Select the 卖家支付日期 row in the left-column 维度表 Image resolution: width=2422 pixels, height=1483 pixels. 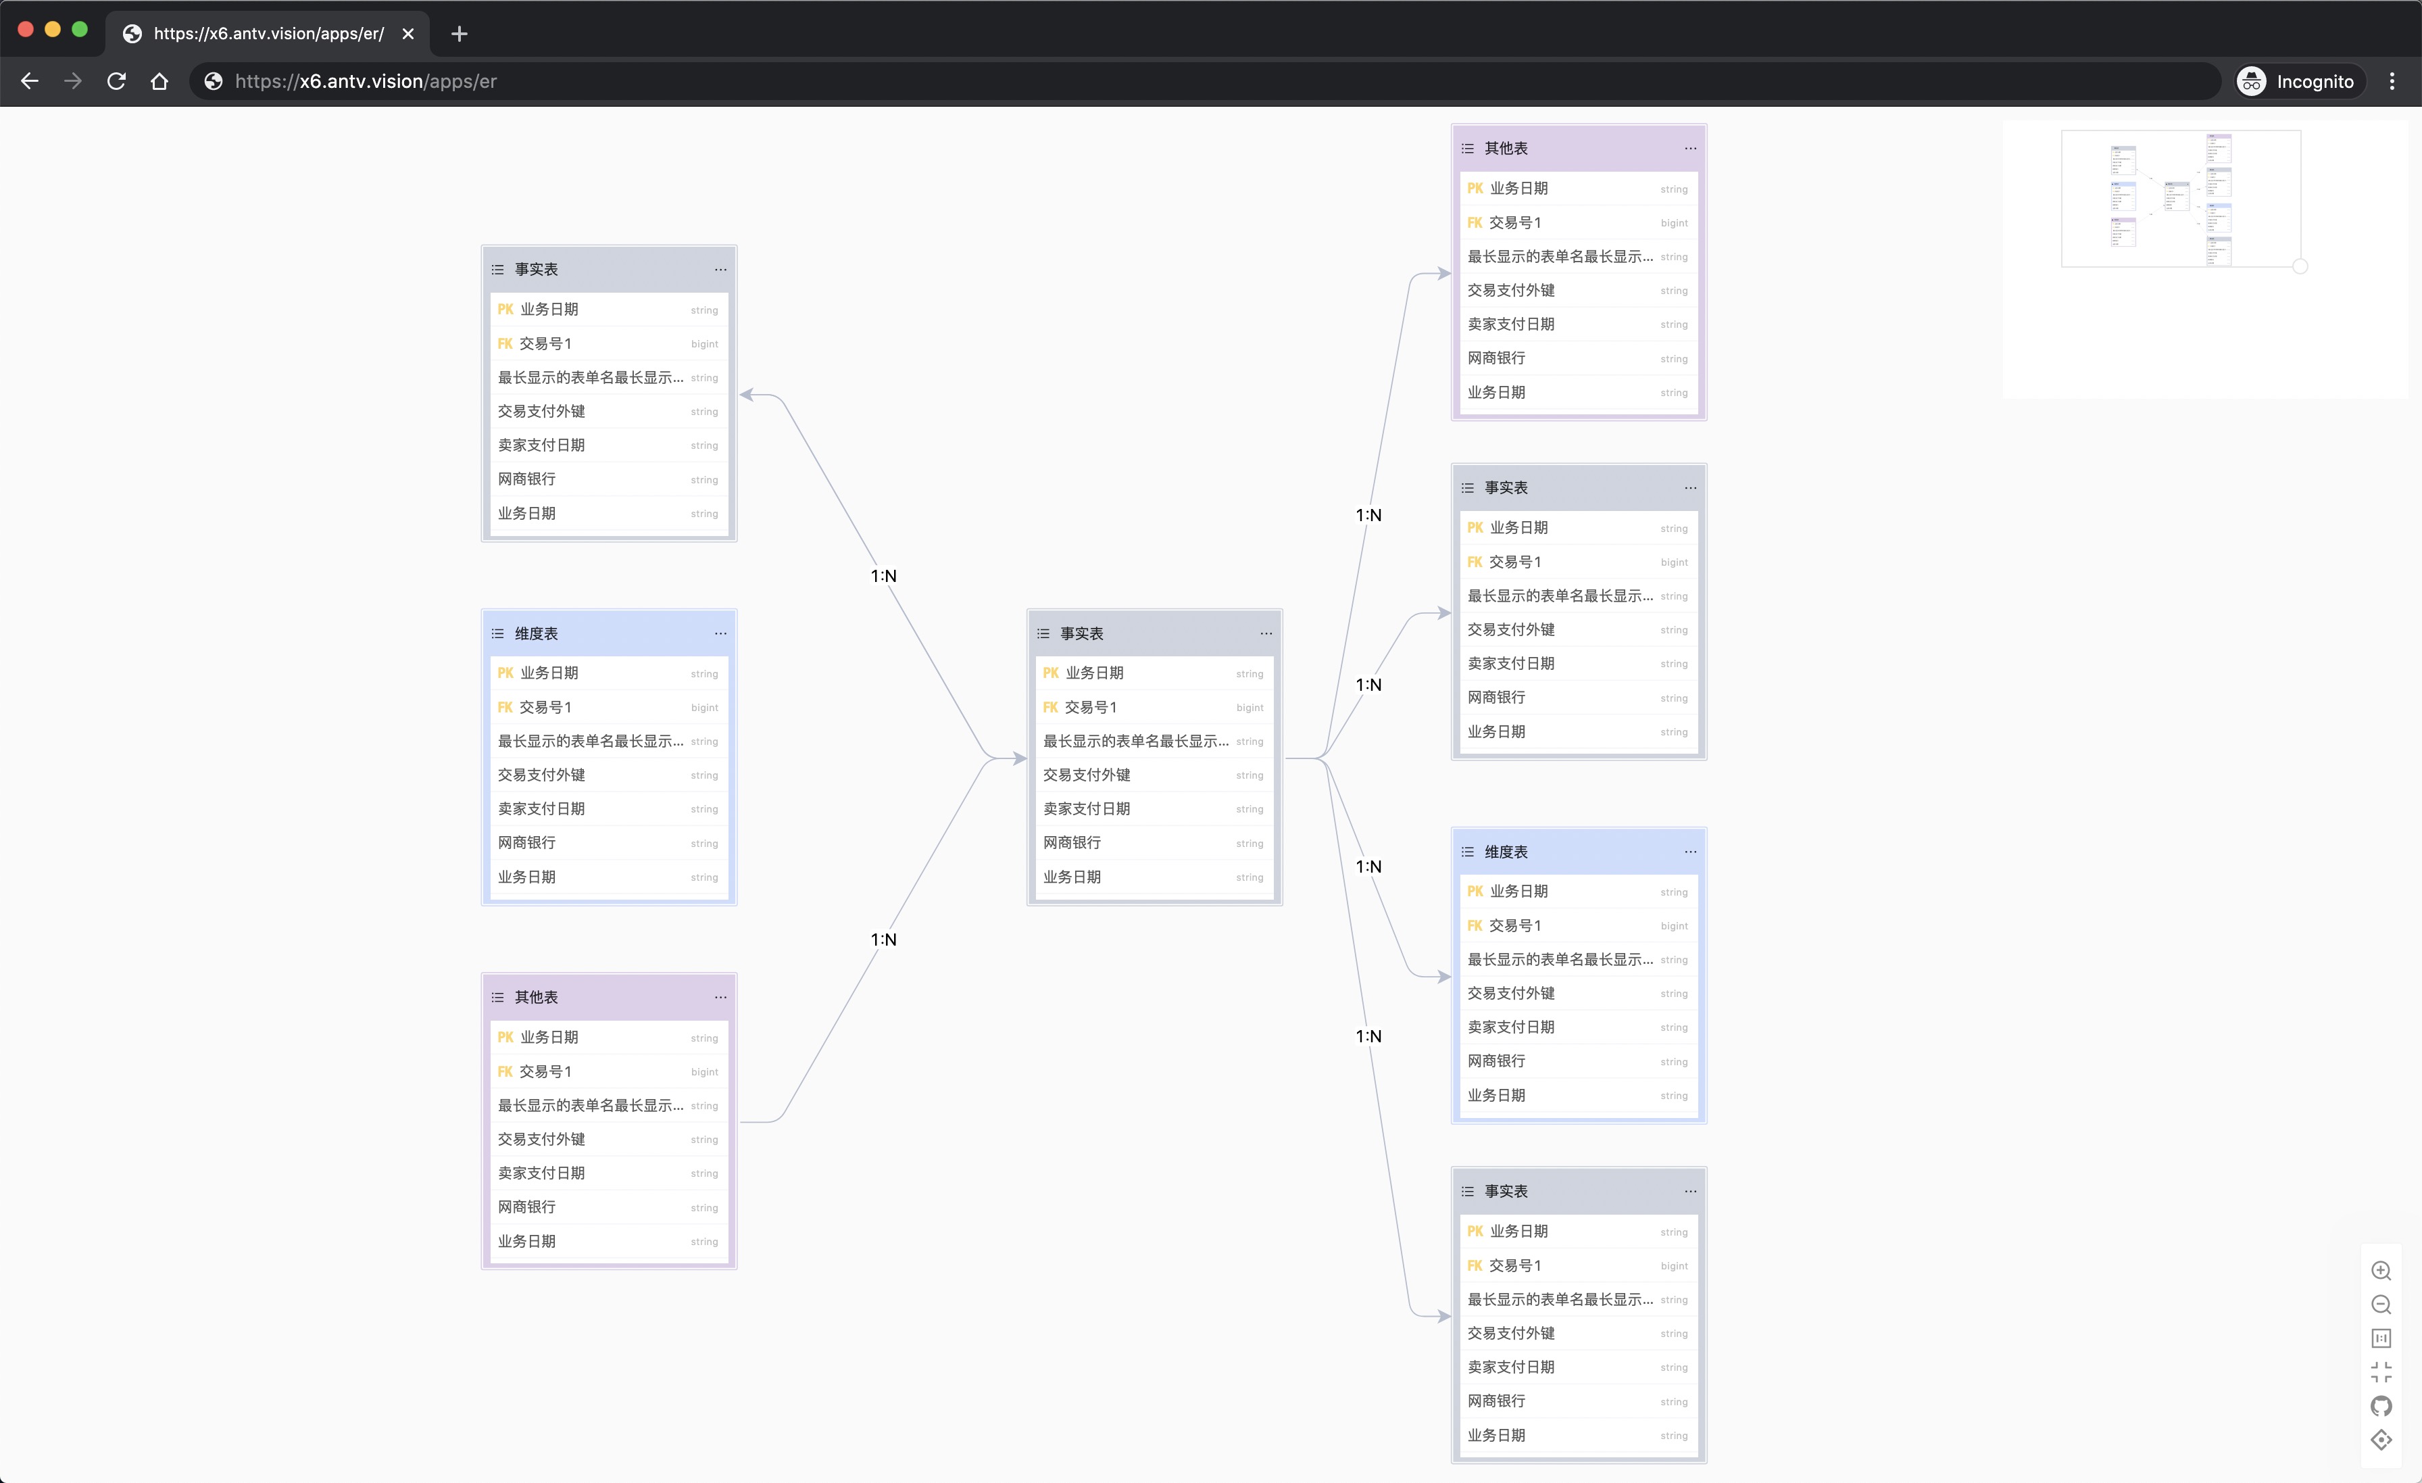pyautogui.click(x=608, y=808)
